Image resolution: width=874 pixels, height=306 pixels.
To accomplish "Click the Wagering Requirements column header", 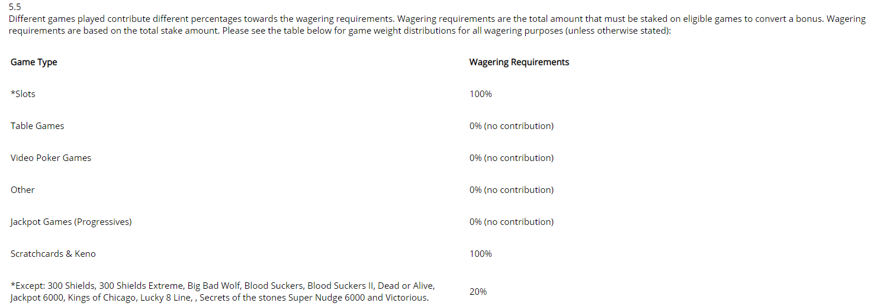I will [x=519, y=62].
